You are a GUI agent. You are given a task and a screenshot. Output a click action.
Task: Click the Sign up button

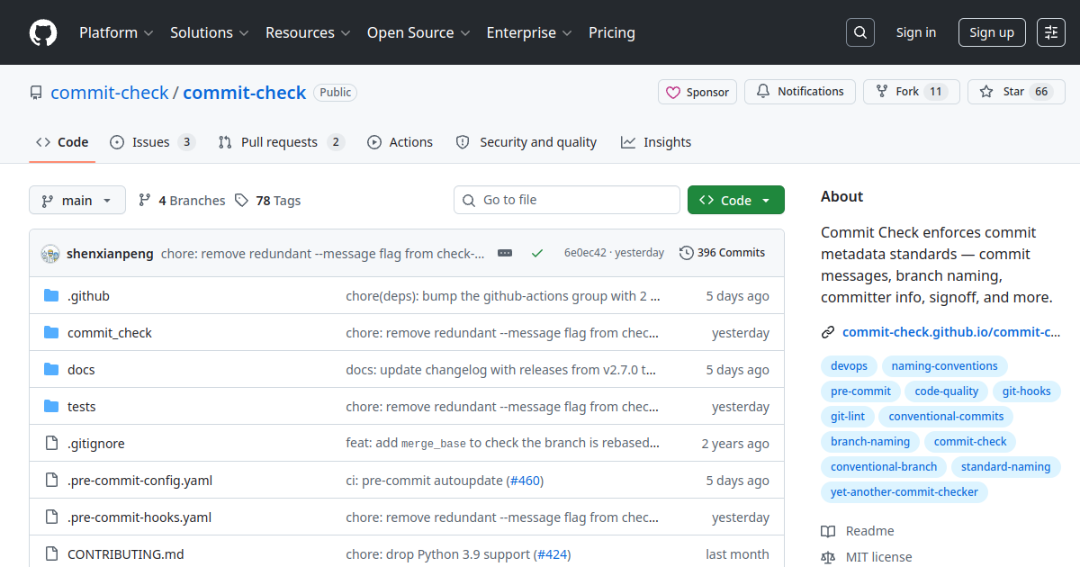992,32
